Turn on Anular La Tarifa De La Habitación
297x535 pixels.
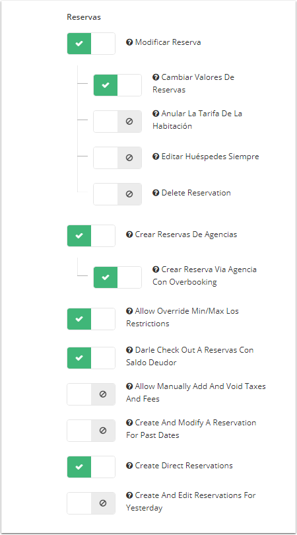click(117, 122)
